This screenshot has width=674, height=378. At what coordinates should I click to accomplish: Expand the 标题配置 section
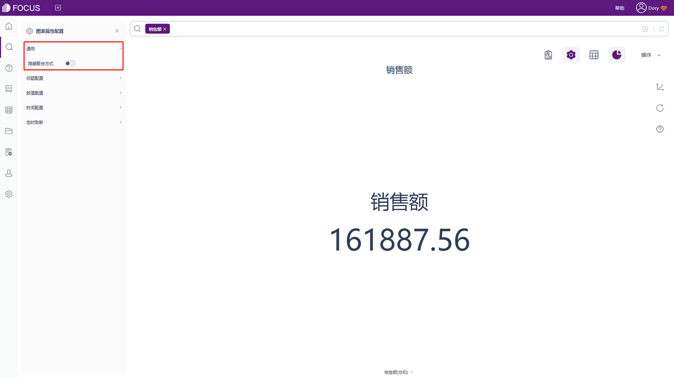[74, 78]
